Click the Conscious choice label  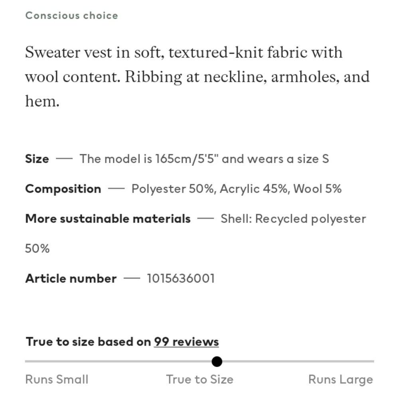tap(71, 16)
